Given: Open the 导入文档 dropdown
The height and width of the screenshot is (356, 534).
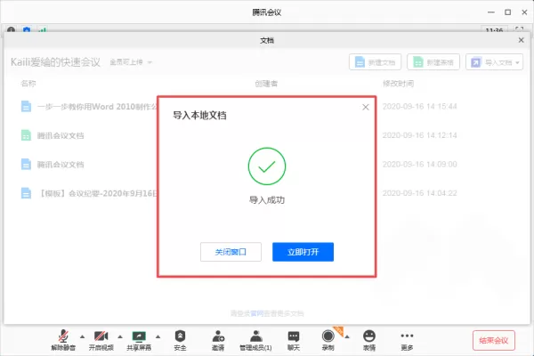Looking at the screenshot, I should (x=494, y=62).
